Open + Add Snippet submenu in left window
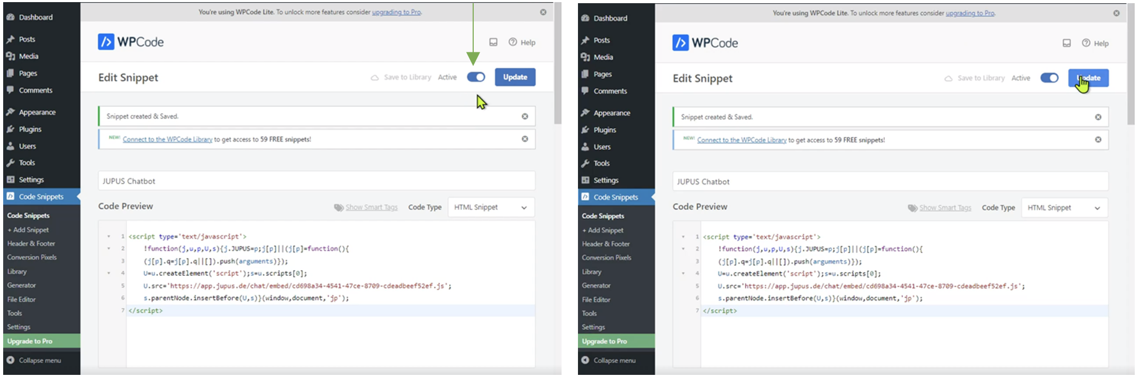 tap(28, 230)
